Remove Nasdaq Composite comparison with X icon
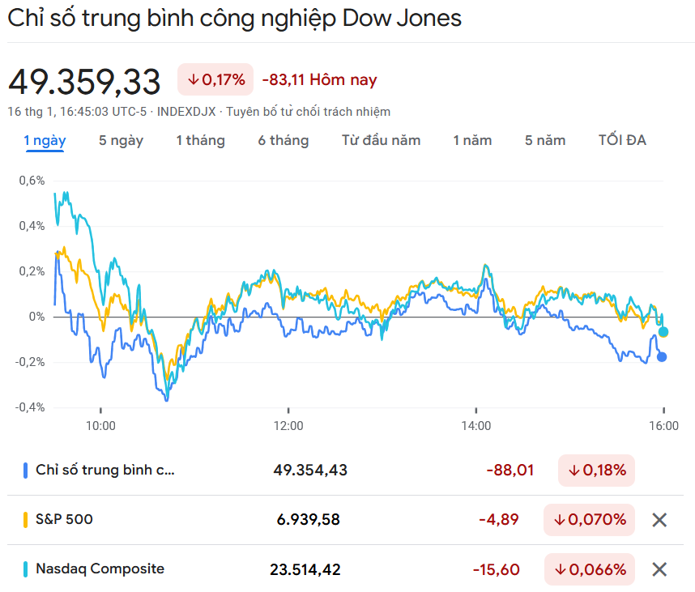Viewport: 695px width, 592px height. (x=659, y=569)
